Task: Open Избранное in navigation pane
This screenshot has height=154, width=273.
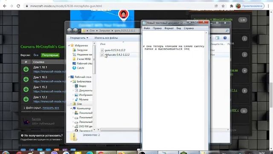Action: (81, 45)
